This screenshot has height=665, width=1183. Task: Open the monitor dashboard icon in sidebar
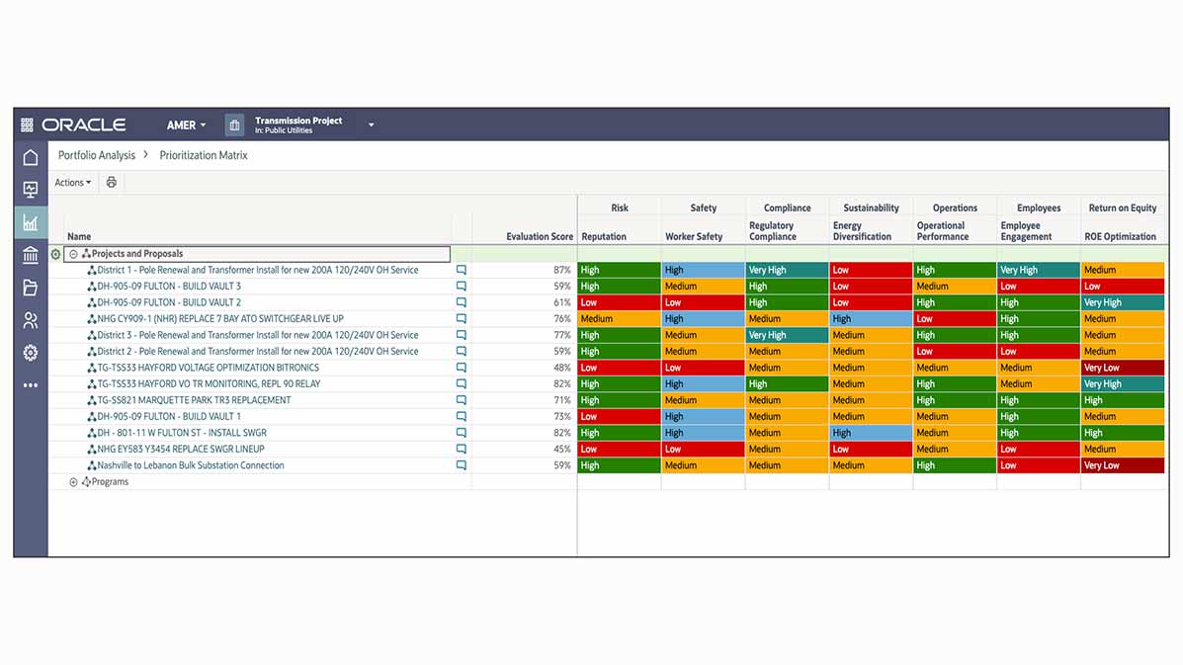click(x=31, y=190)
